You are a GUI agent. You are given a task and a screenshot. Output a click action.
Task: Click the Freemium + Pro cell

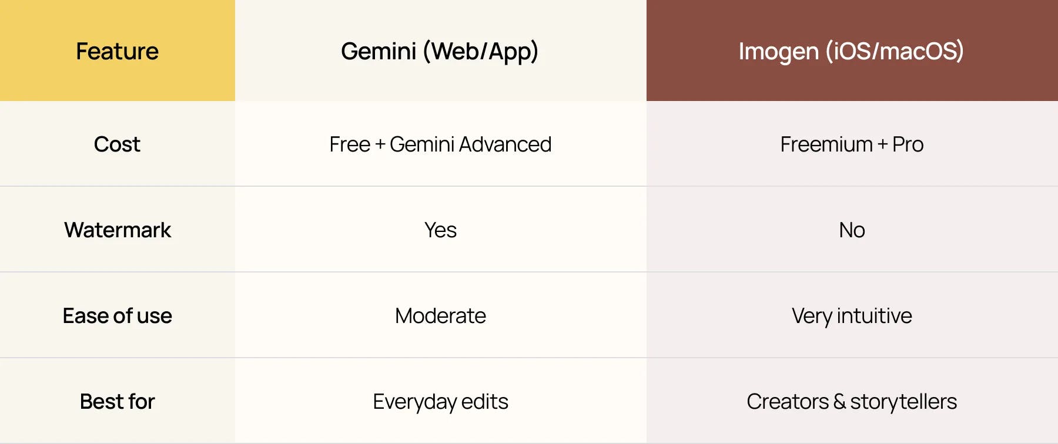(x=852, y=144)
